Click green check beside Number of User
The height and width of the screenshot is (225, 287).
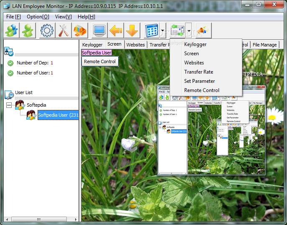[x=10, y=73]
